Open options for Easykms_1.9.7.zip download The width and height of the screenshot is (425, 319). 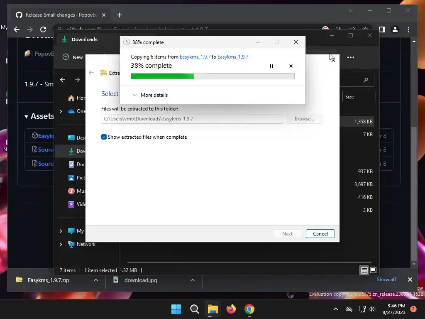[96, 280]
